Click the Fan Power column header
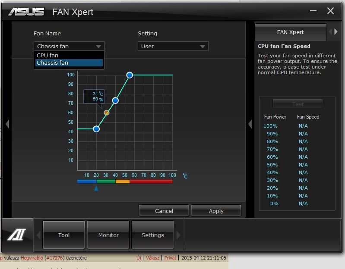This screenshot has height=269, width=345. (275, 117)
